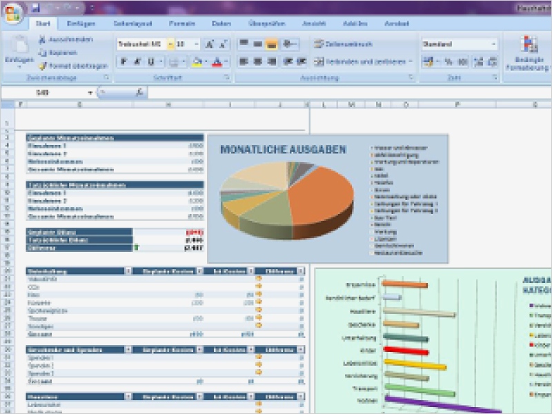Open the font color dropdown arrow
Screen dimensions: 552x414
pyautogui.click(x=226, y=62)
